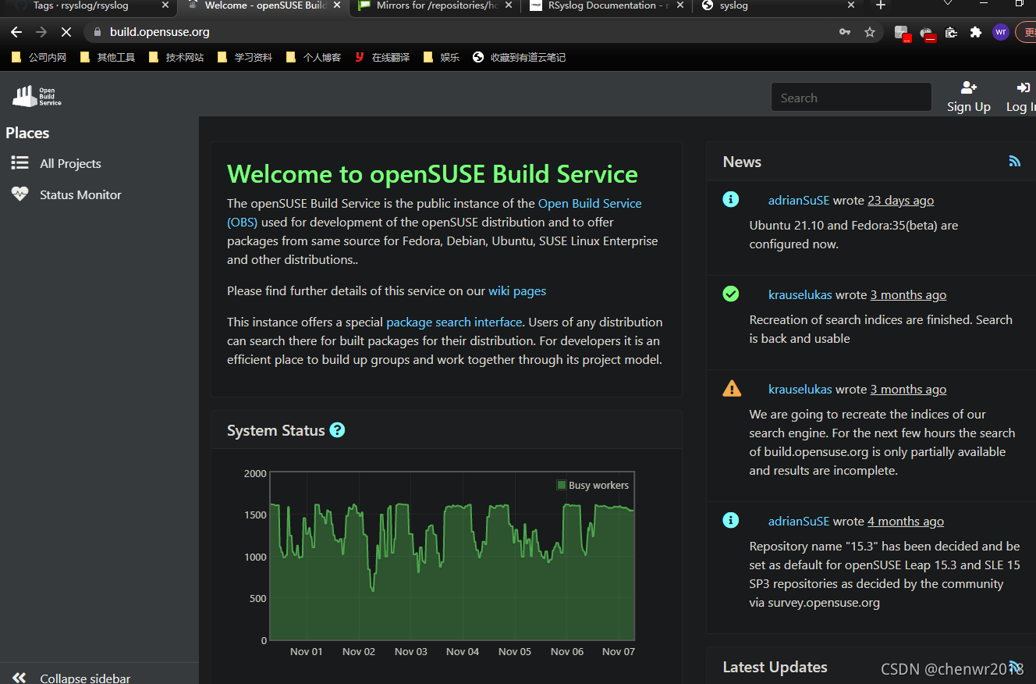Screen dimensions: 1036x684
Task: Bookmark this page with the star icon
Action: 870,32
